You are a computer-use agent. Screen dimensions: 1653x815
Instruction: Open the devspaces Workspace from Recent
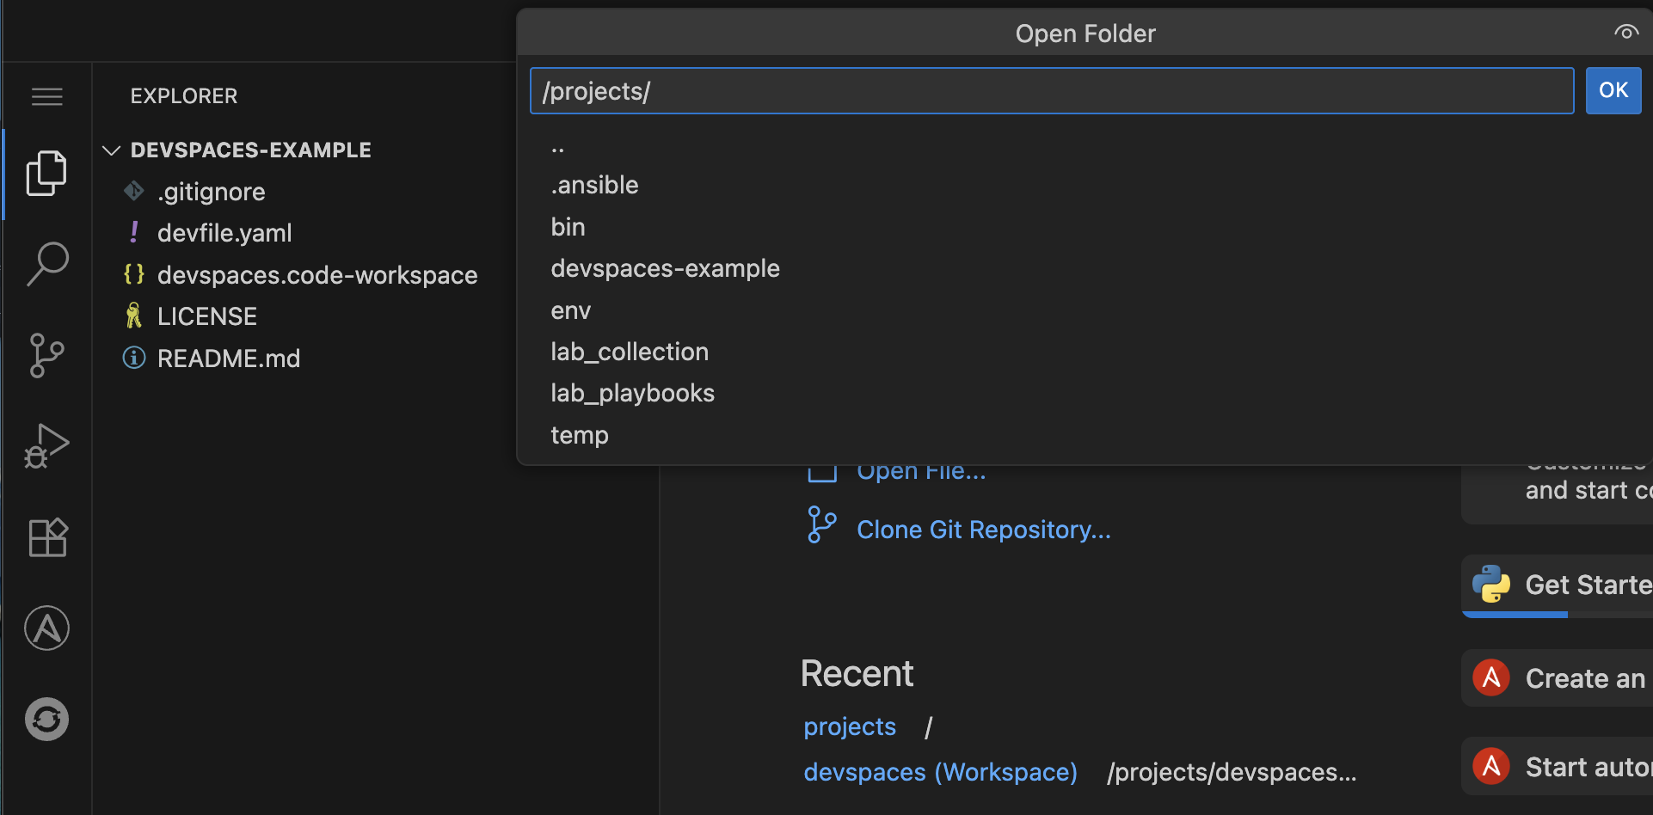939,771
